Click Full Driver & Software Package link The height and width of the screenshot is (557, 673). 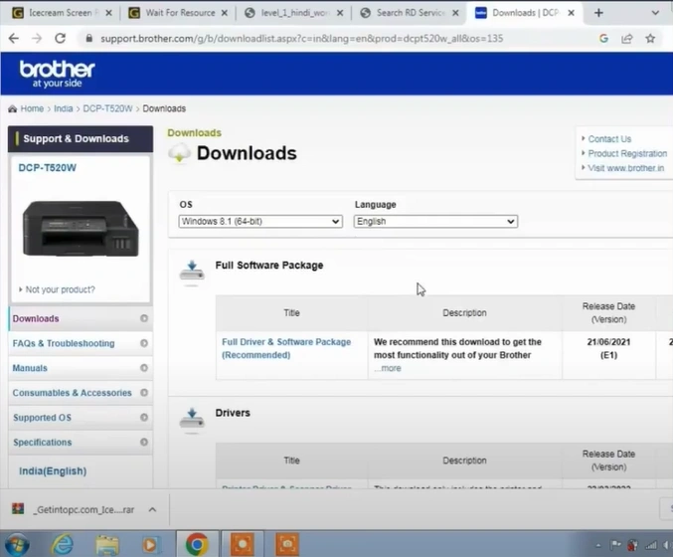(x=285, y=348)
